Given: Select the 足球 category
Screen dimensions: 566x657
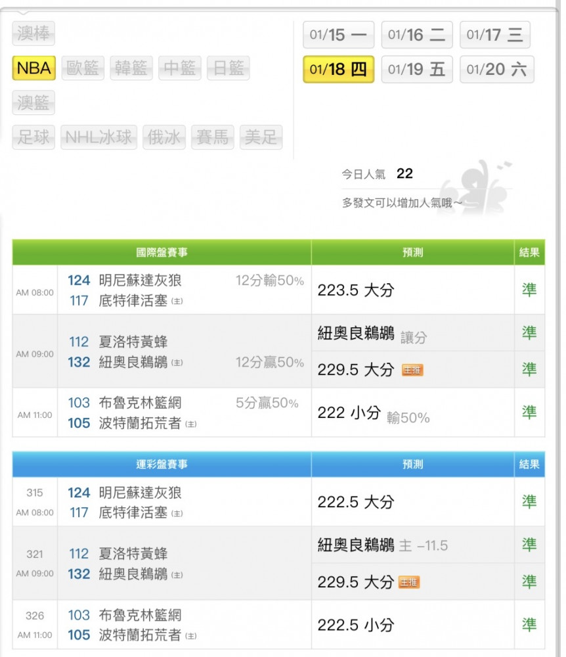Looking at the screenshot, I should tap(33, 137).
